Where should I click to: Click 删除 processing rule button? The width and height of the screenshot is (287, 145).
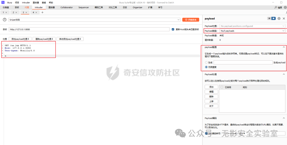[211, 96]
